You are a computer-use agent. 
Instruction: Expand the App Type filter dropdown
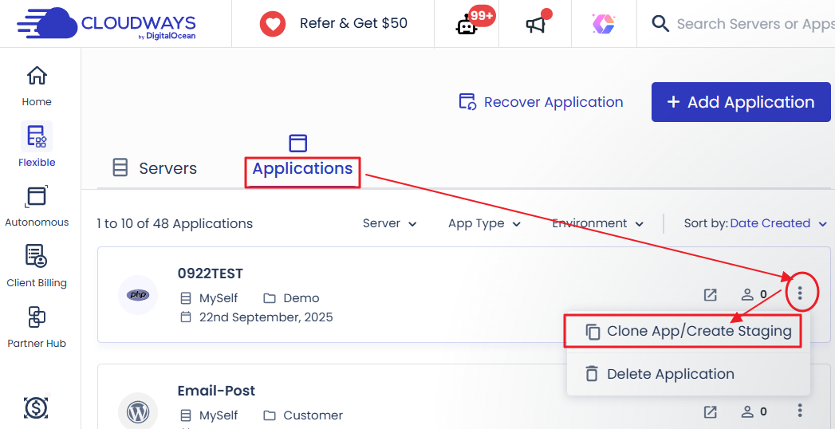[484, 223]
